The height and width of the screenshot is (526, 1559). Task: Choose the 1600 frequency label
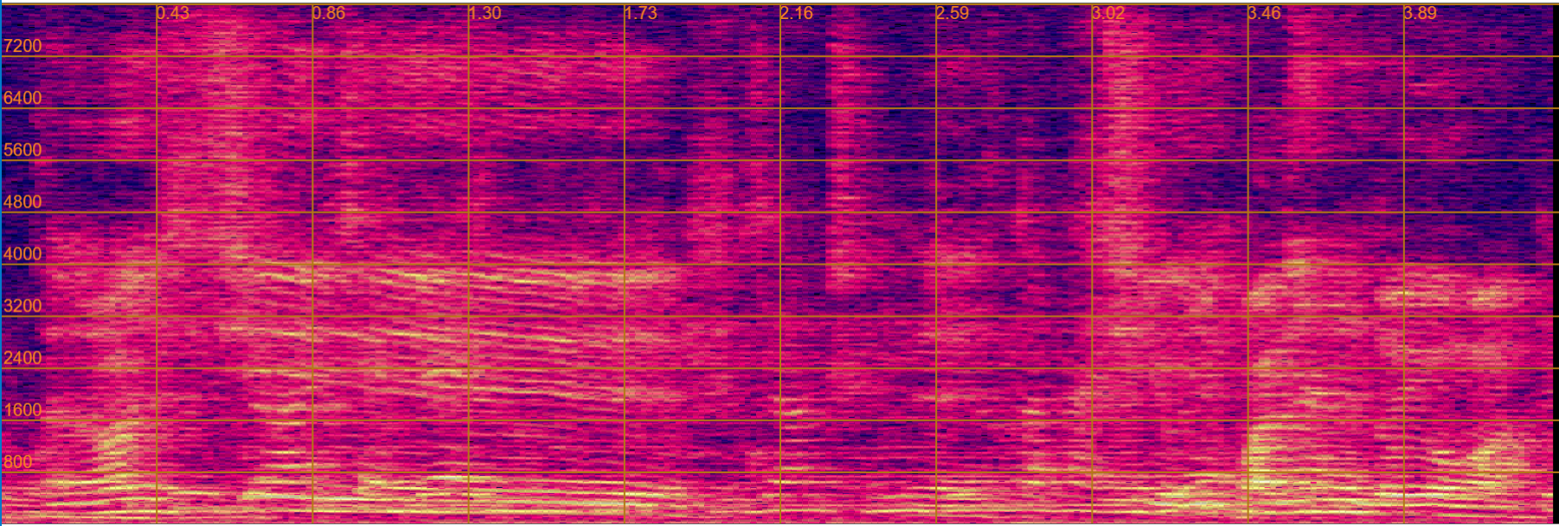coord(22,409)
